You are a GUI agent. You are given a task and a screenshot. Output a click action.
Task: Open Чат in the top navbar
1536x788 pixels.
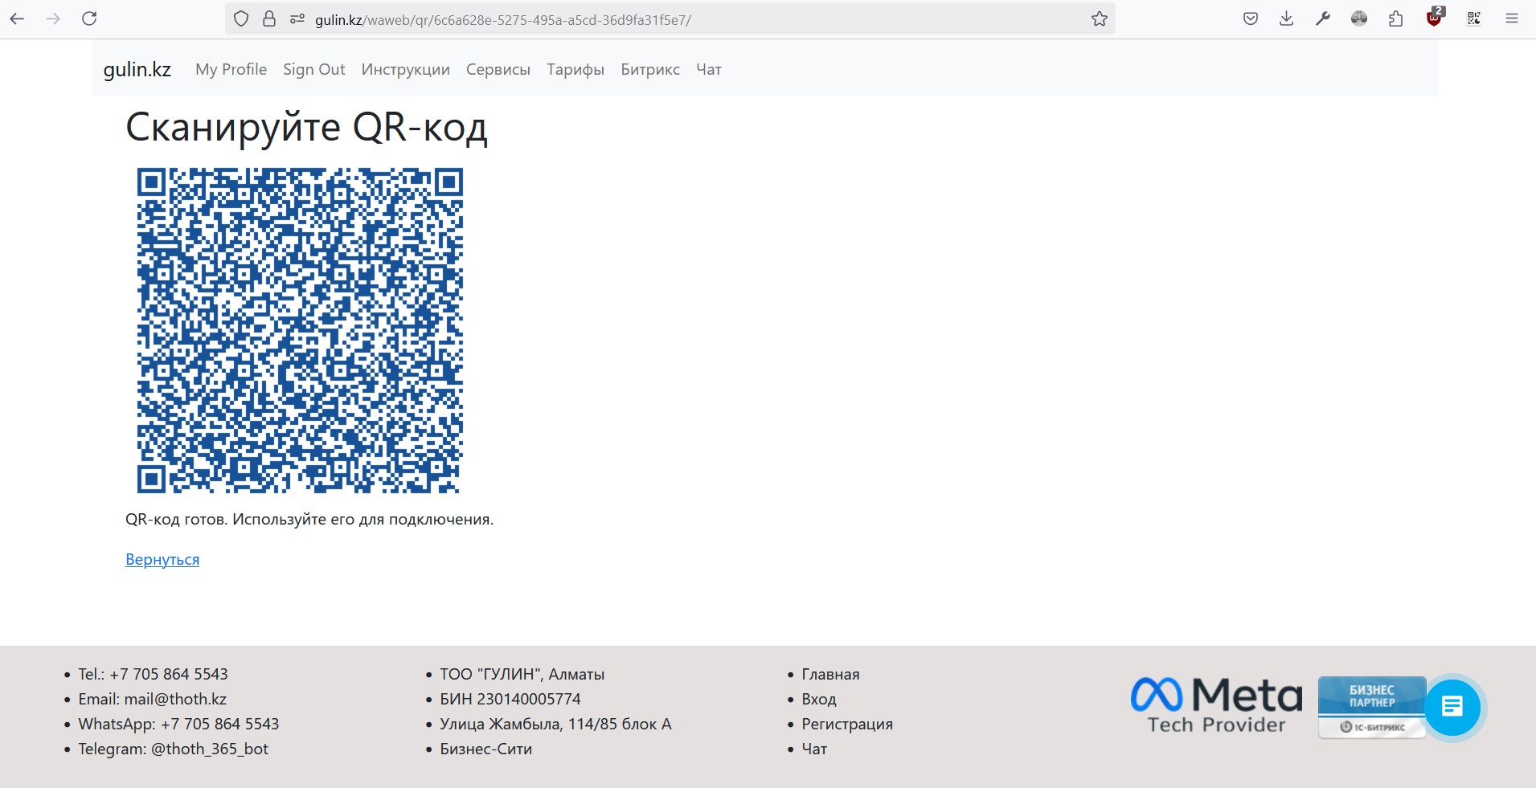pyautogui.click(x=709, y=70)
